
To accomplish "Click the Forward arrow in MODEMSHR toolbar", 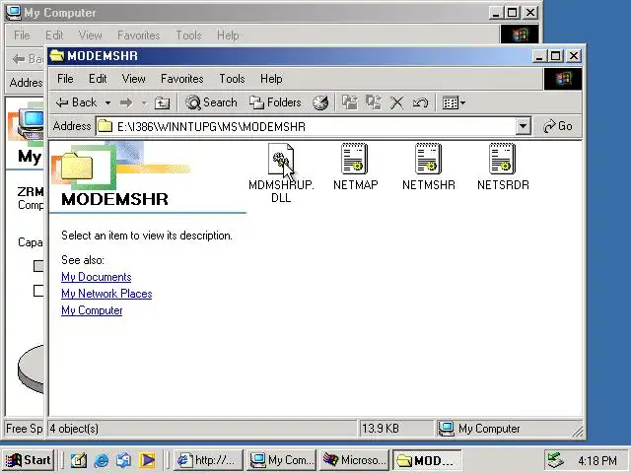I will coord(126,102).
